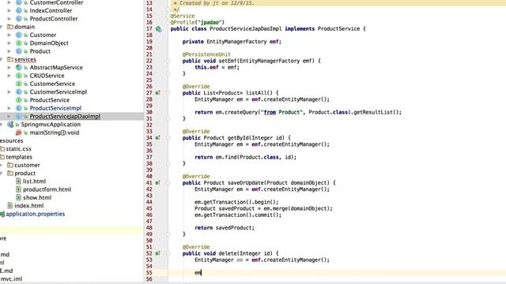Screen dimensions: 506x284
Task: Click the SpringmvcApplication run class icon
Action: (10, 125)
